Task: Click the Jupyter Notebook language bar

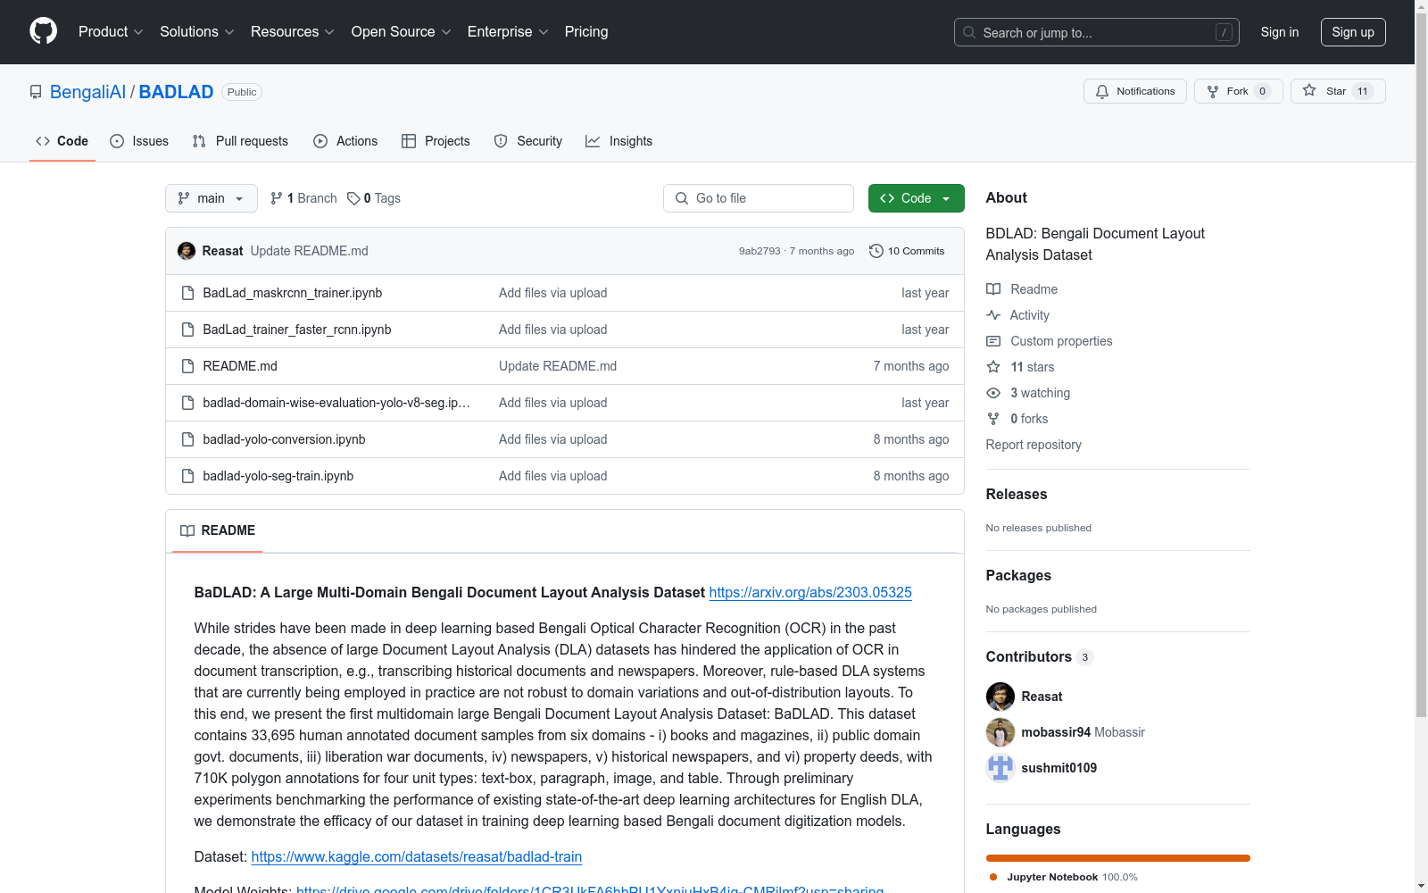Action: (1118, 858)
